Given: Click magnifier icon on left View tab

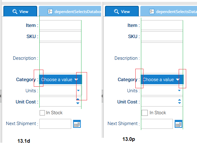Looking at the screenshot, I should tap(15, 11).
